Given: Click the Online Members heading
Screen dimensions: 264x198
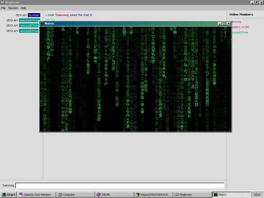Looking at the screenshot, I should (241, 14).
